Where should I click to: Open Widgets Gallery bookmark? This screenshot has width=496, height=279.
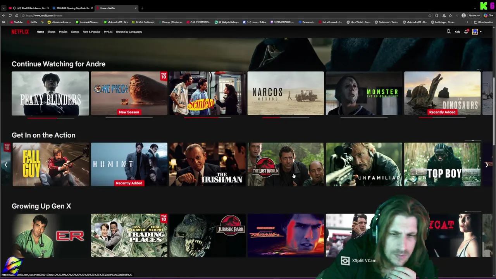point(227,22)
